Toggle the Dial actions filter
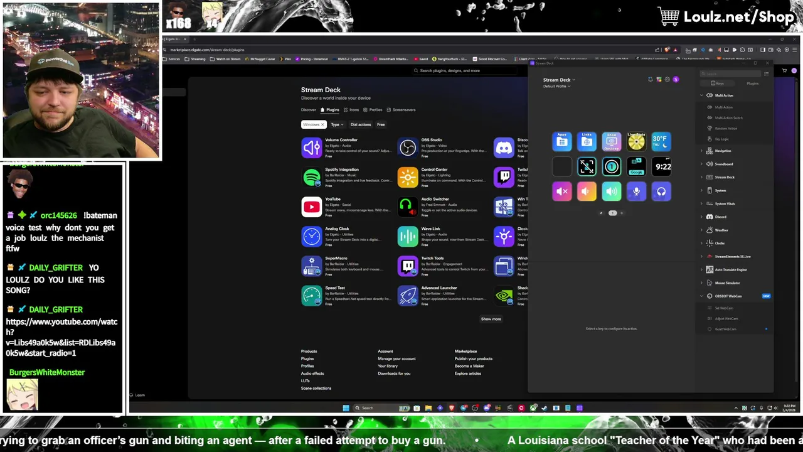 pos(361,124)
